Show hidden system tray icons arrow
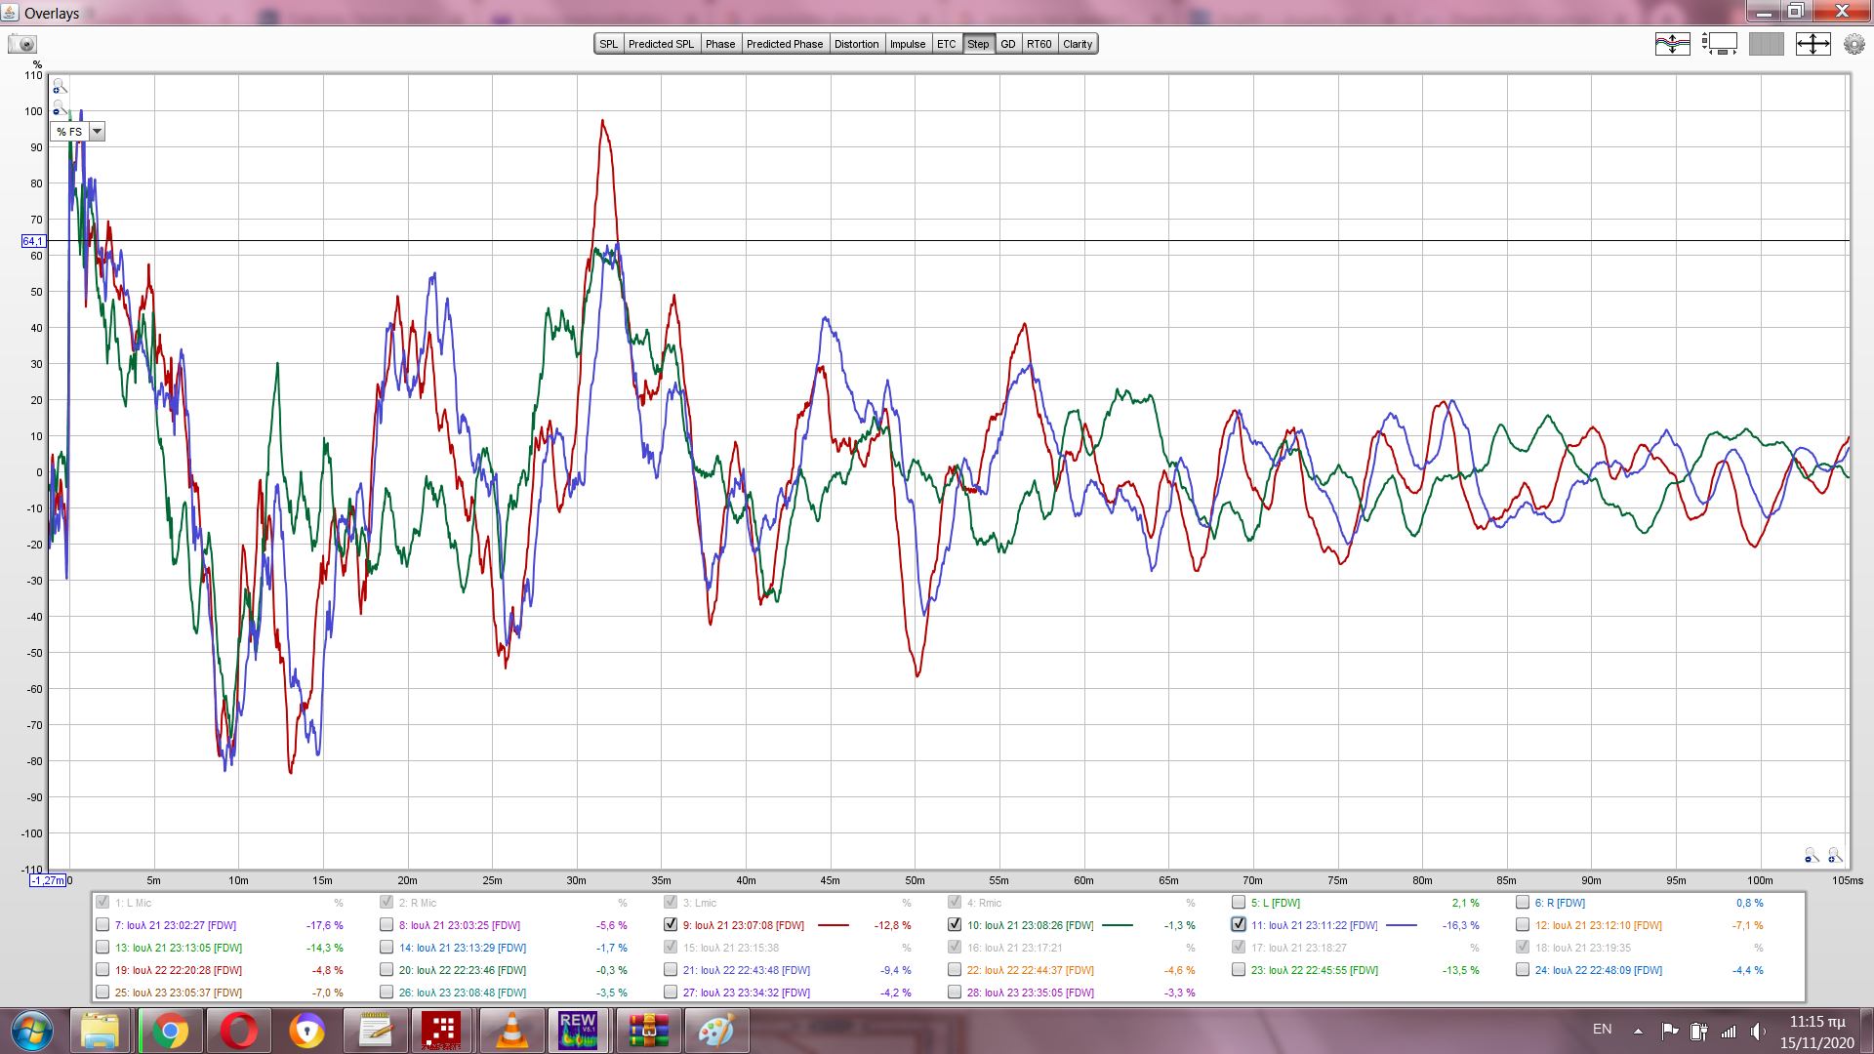 pyautogui.click(x=1638, y=1031)
